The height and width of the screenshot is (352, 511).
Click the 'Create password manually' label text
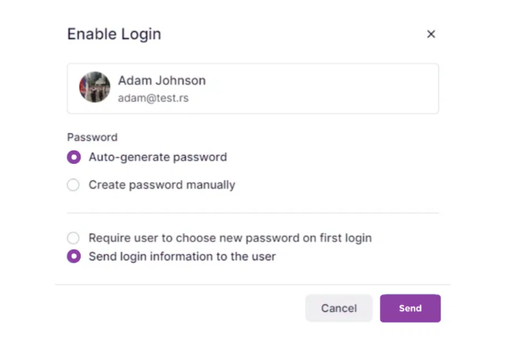(x=162, y=185)
